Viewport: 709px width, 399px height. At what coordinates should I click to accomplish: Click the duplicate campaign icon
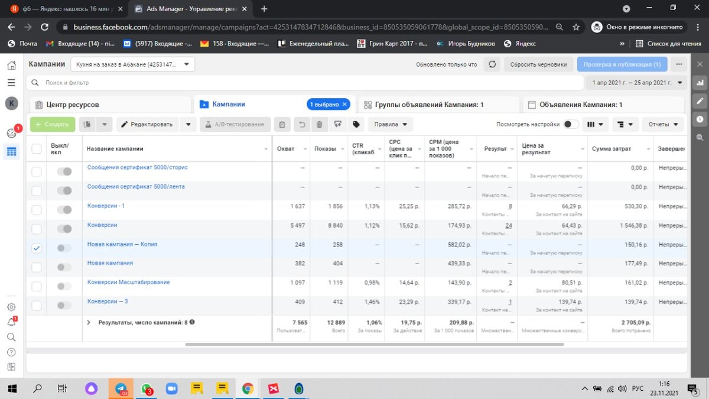pyautogui.click(x=87, y=124)
